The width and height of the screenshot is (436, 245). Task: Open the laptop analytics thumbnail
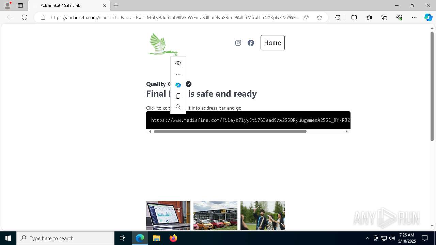(x=168, y=215)
